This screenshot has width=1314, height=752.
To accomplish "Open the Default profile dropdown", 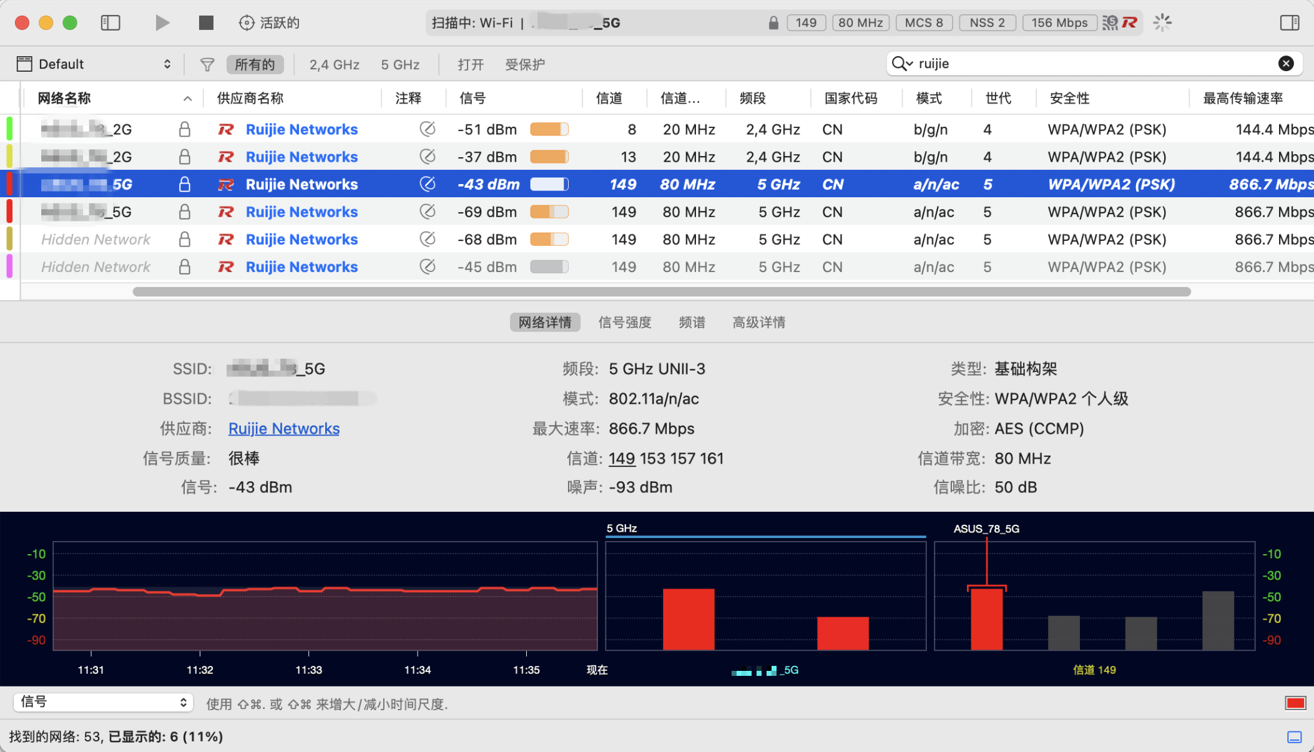I will [94, 64].
